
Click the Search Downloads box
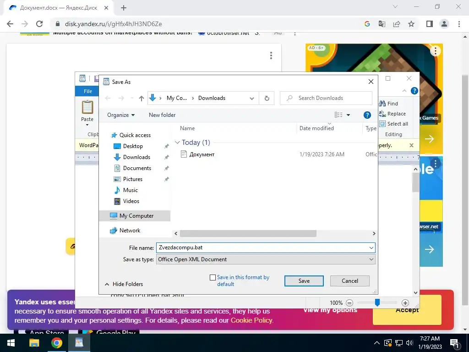pyautogui.click(x=326, y=98)
